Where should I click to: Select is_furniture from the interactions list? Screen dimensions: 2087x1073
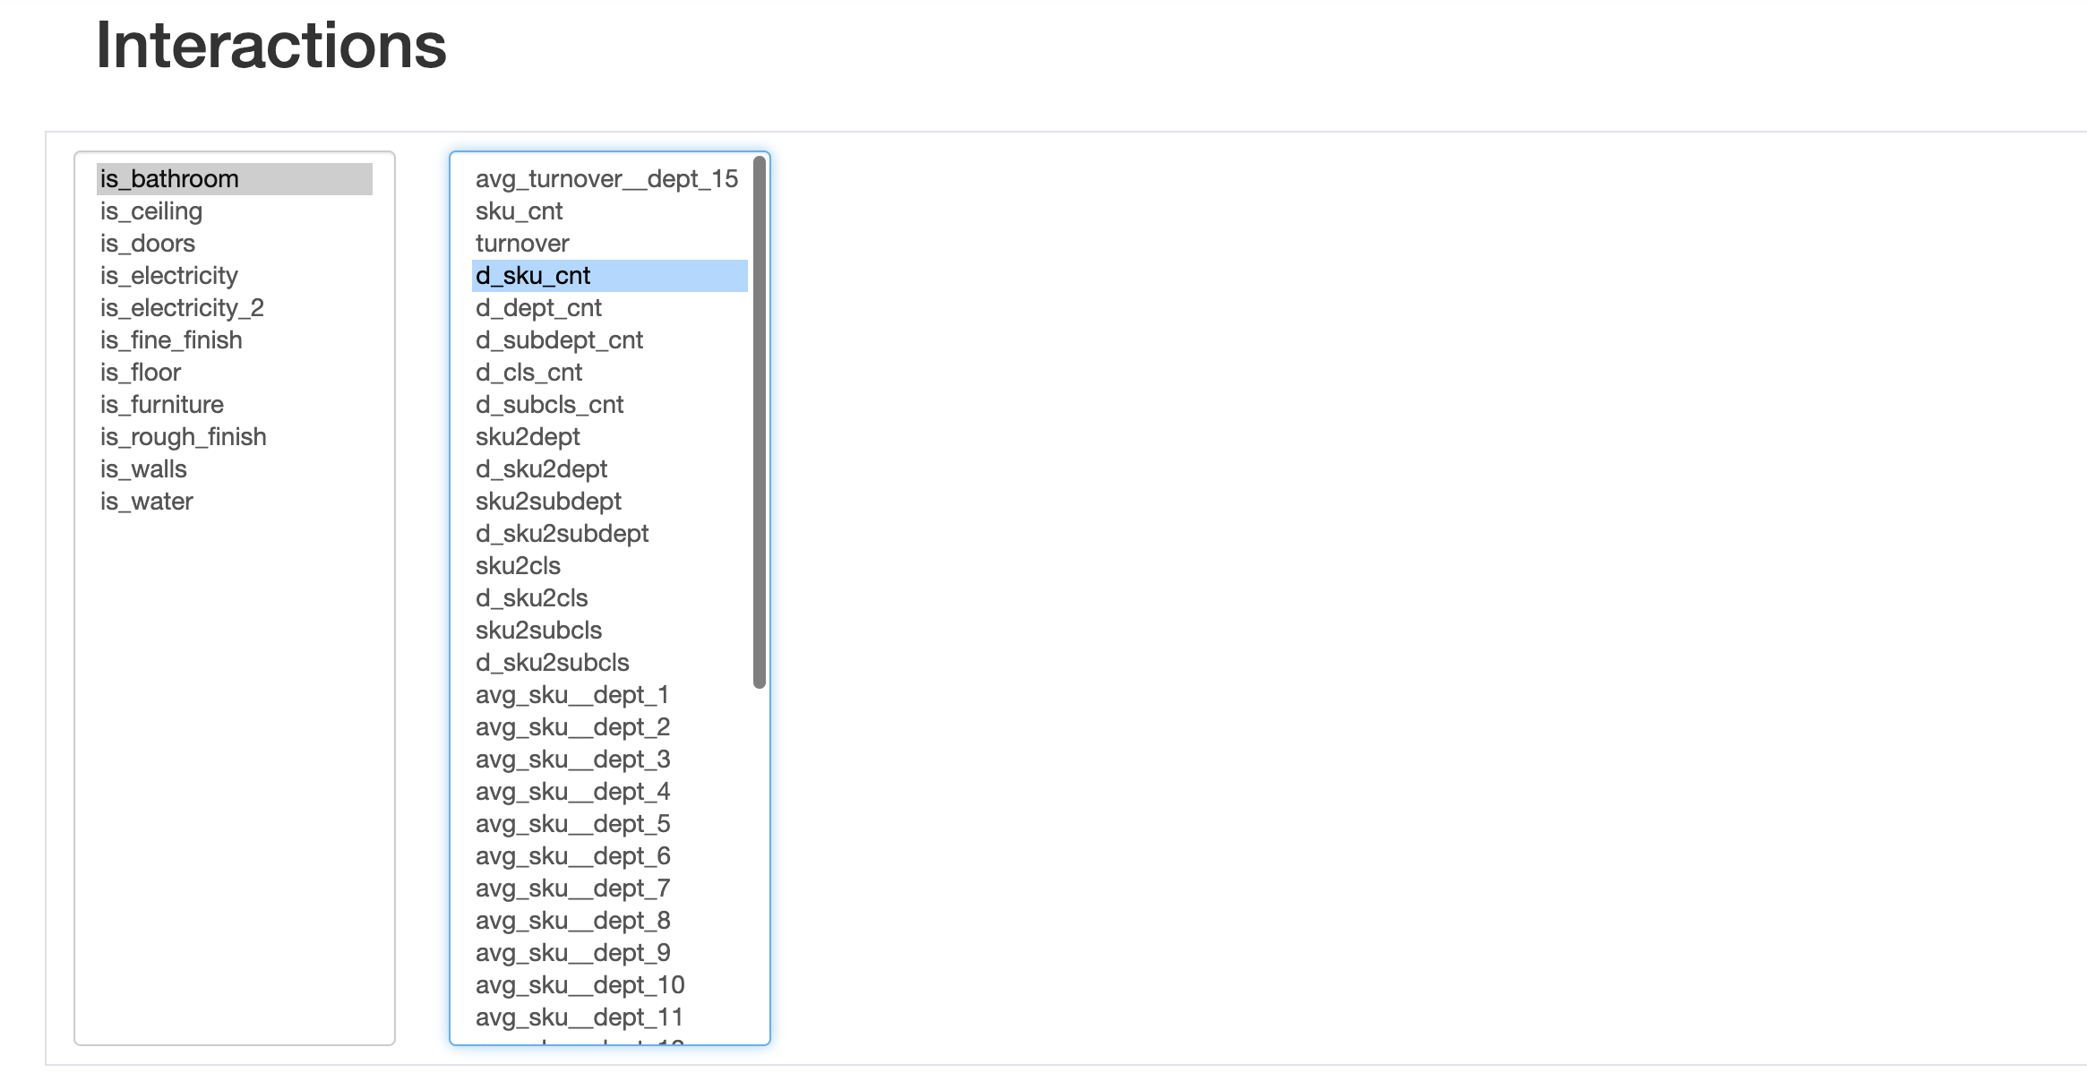pyautogui.click(x=160, y=404)
